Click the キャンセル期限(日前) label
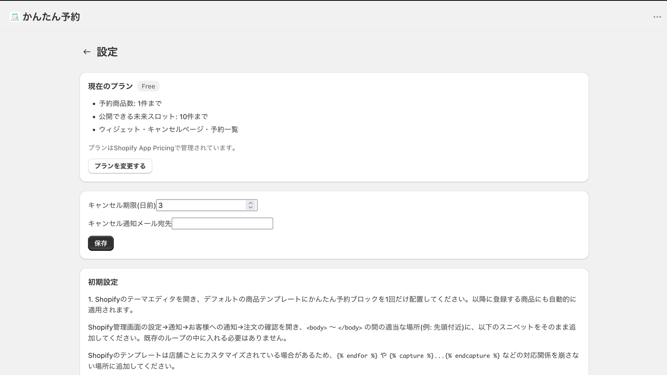Viewport: 667px width, 375px height. 122,205
